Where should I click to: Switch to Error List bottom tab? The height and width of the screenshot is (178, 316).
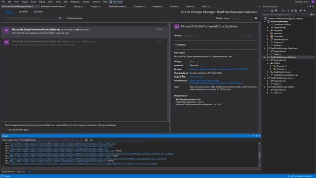[21, 172]
